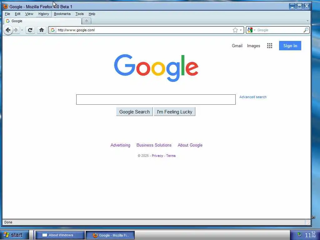
Task: Open the Edit menu
Action: click(17, 14)
